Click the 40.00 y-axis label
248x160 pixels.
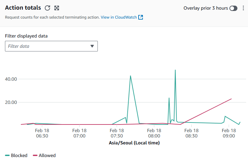click(x=11, y=79)
